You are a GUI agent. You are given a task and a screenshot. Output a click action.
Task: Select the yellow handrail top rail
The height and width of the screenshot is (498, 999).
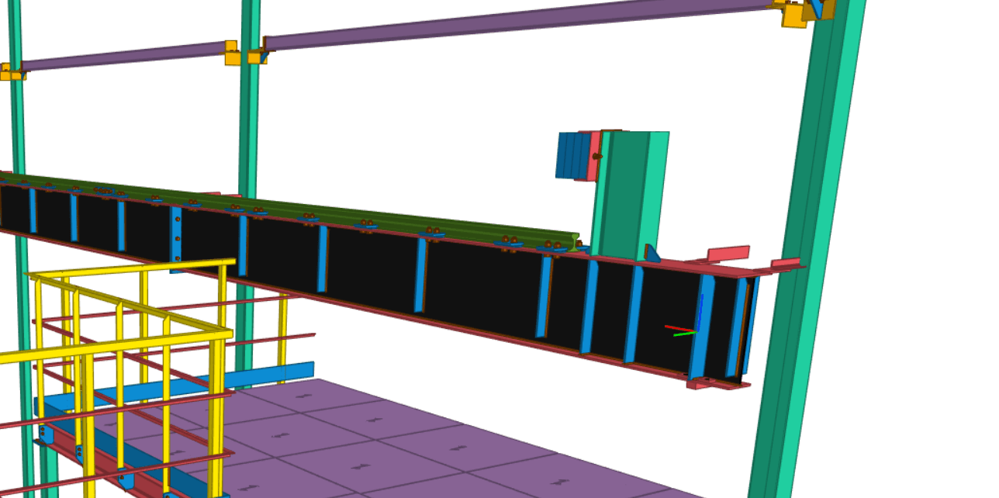132,268
